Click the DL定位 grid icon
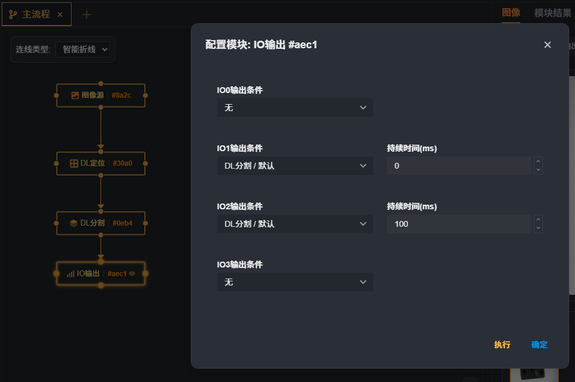 (x=74, y=163)
